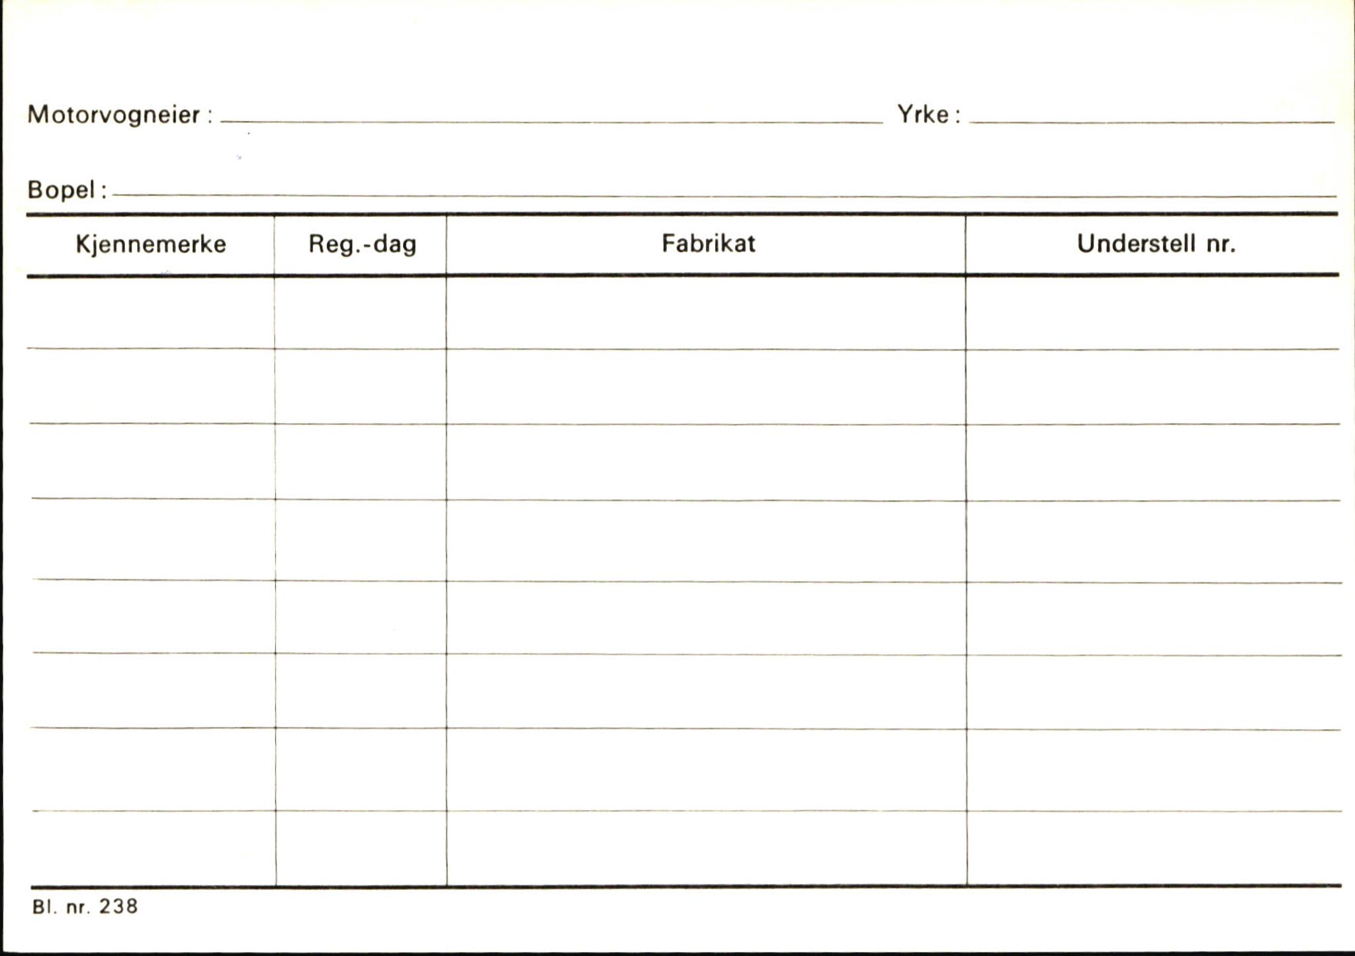Click the Bopel blank line field

(724, 188)
